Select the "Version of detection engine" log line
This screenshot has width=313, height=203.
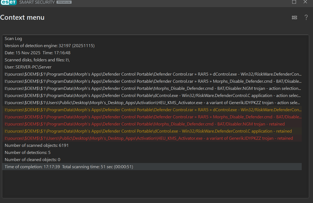coord(50,46)
